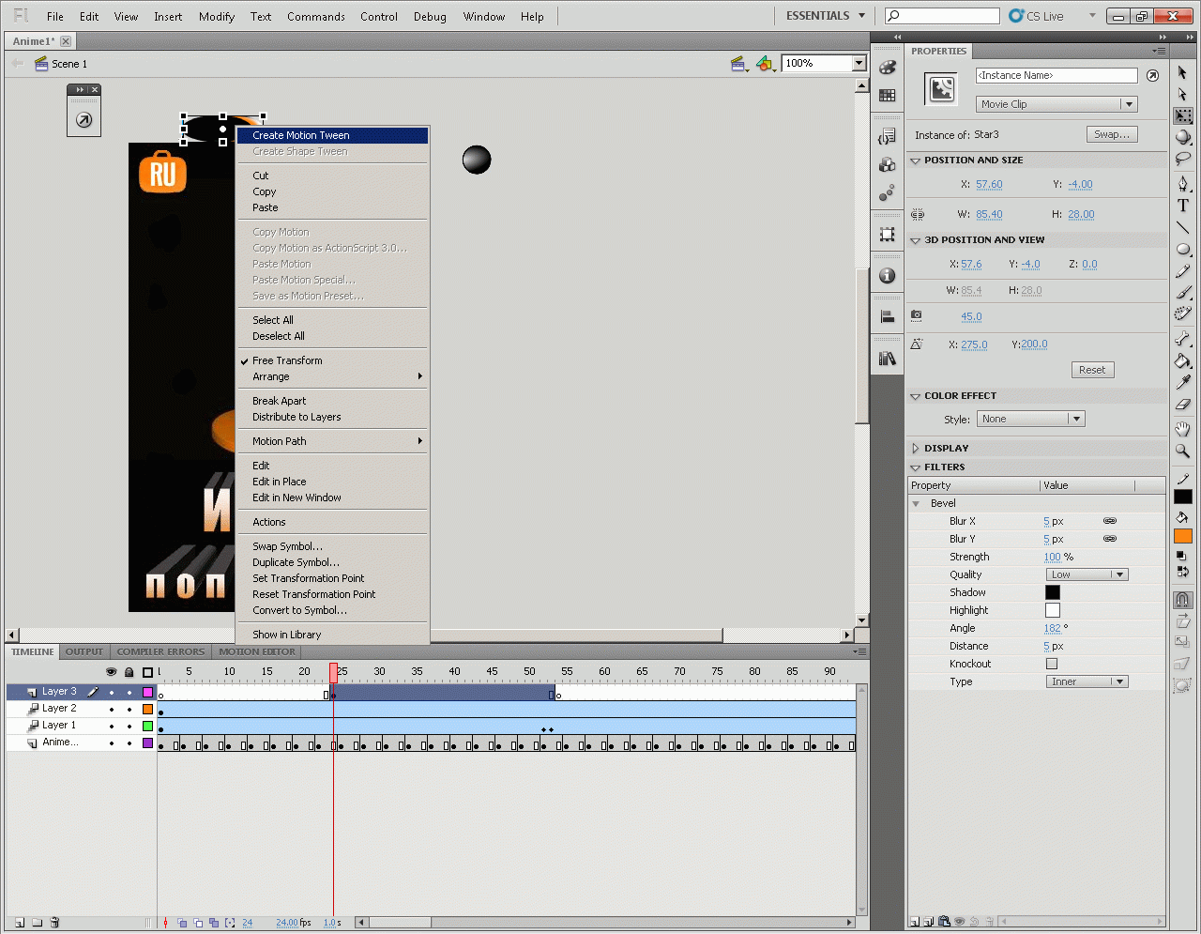The height and width of the screenshot is (934, 1201).
Task: Choose Create Motion Tween from context menu
Action: (x=301, y=135)
